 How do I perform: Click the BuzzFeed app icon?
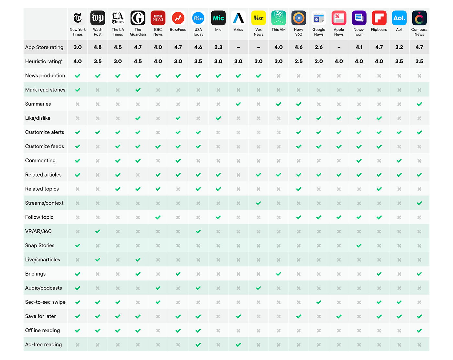click(178, 18)
